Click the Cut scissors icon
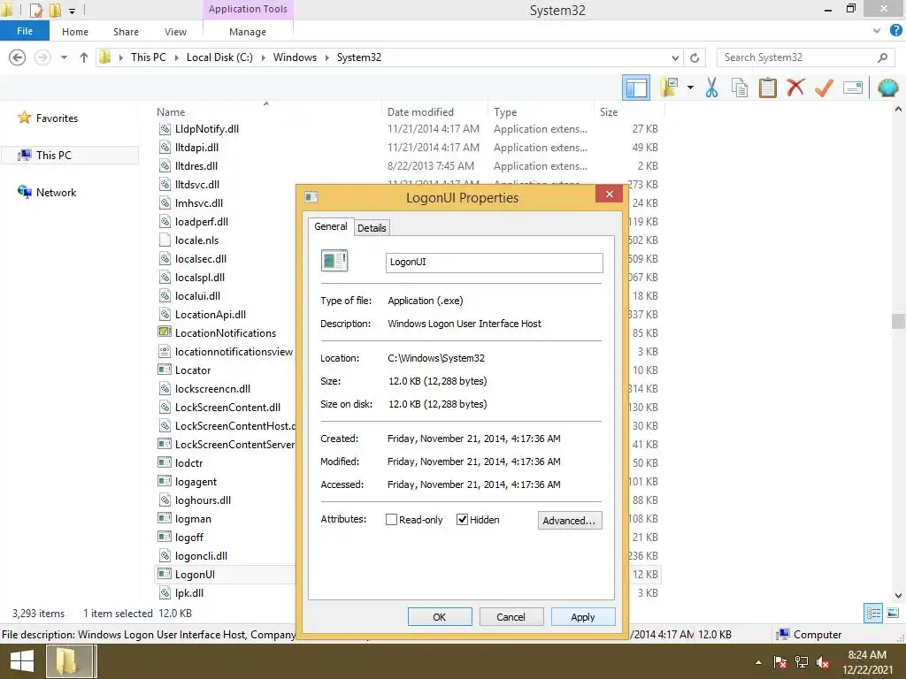This screenshot has height=679, width=906. 712,88
